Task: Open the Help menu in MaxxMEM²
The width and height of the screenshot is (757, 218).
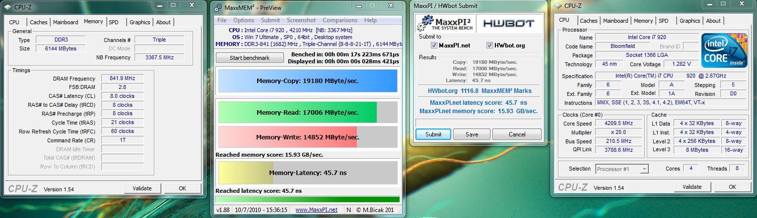Action: pyautogui.click(x=370, y=20)
